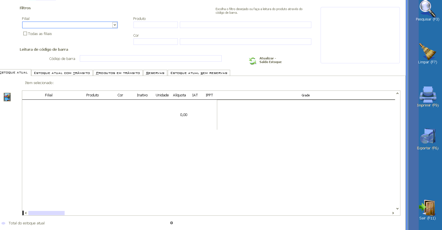The image size is (442, 230).
Task: Click the image icon left of the grid
Action: click(x=7, y=97)
